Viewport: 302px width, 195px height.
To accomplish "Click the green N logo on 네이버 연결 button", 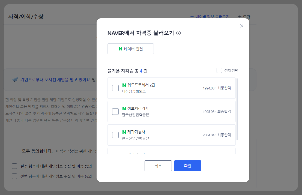I will tap(120, 49).
